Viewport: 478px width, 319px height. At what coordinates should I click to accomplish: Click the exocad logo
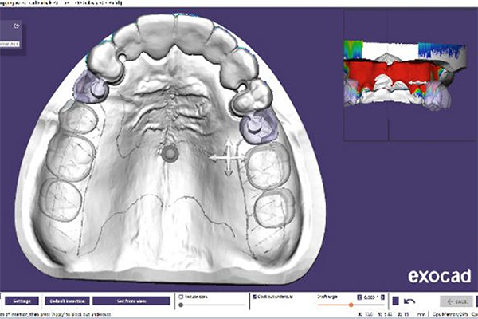pos(438,276)
